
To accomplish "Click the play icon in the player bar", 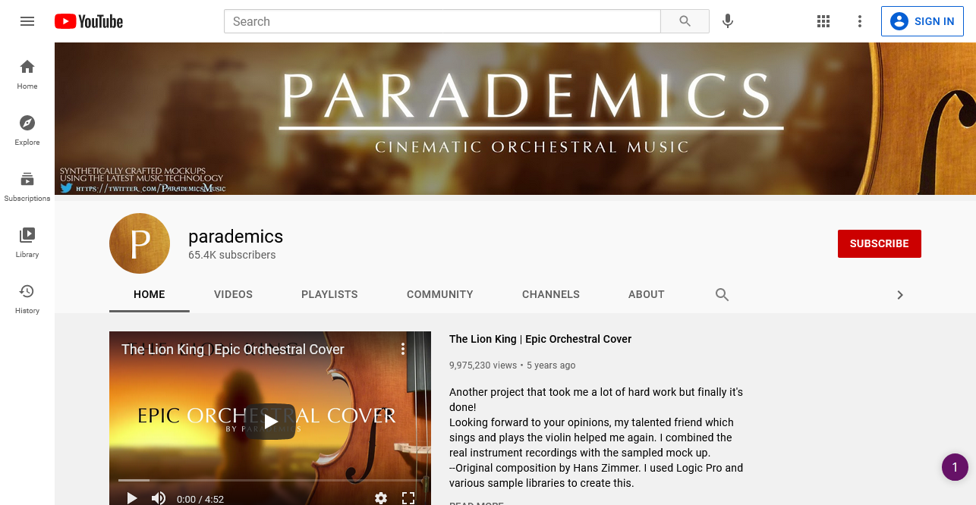I will 131,498.
